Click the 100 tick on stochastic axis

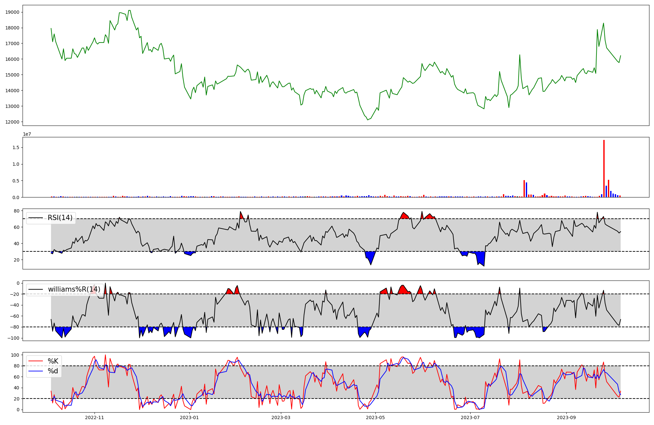tap(15, 355)
